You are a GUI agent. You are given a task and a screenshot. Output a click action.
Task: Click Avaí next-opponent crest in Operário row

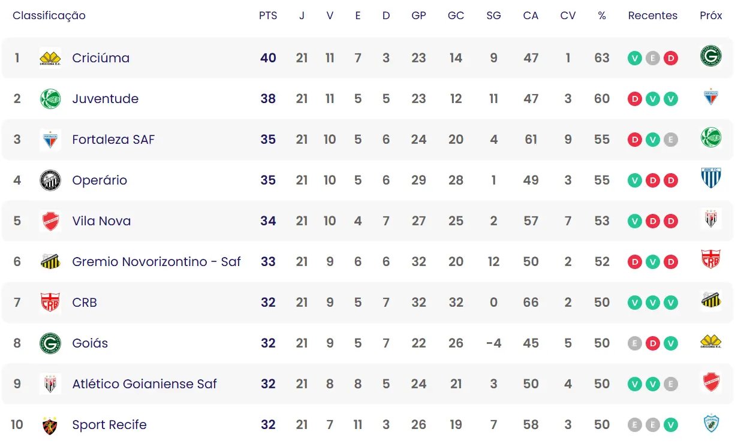(710, 179)
